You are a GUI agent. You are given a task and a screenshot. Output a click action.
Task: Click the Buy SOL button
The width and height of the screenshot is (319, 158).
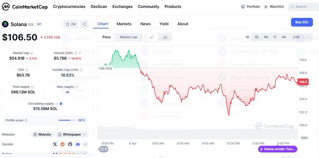pyautogui.click(x=302, y=22)
